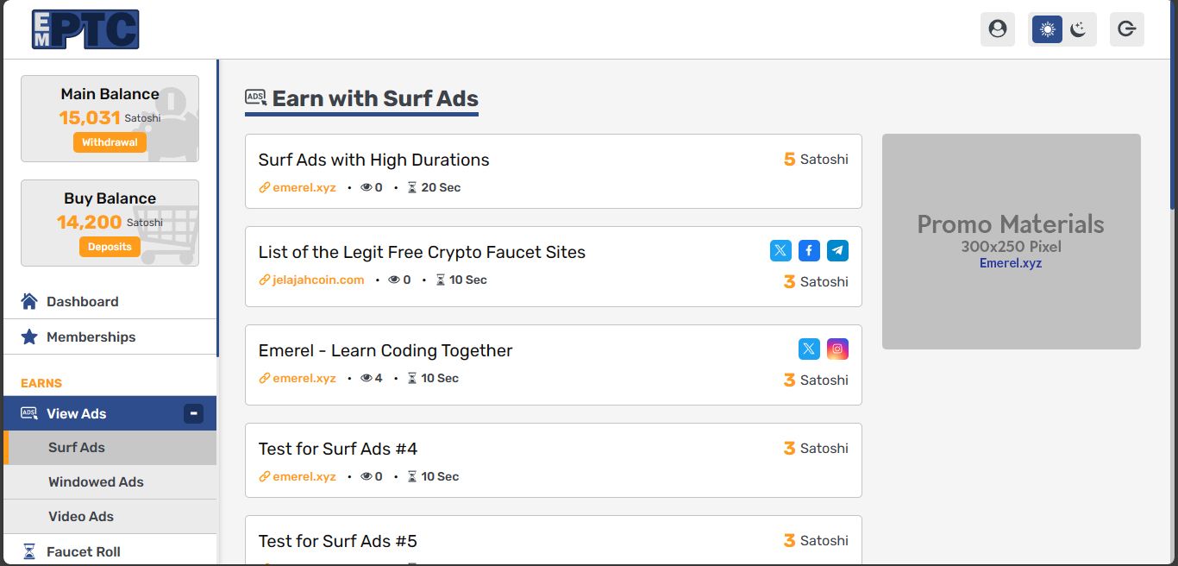Click the Promo Materials banner
The height and width of the screenshot is (566, 1178).
(1011, 242)
